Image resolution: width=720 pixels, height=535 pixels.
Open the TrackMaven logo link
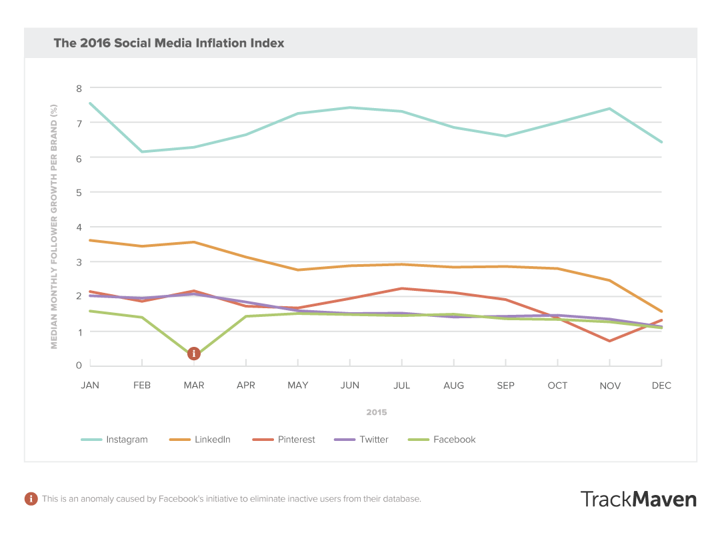(638, 499)
